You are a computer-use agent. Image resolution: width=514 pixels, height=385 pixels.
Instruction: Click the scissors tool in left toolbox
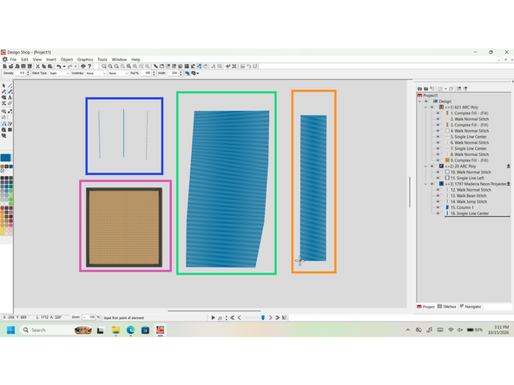coord(4,103)
